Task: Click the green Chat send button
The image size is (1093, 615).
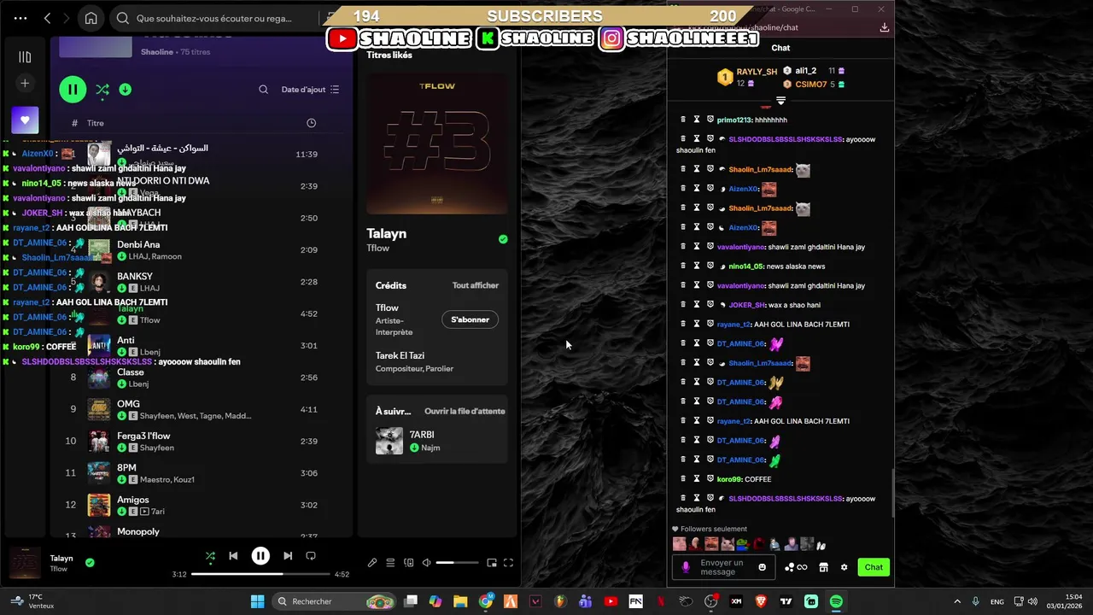Action: [874, 567]
